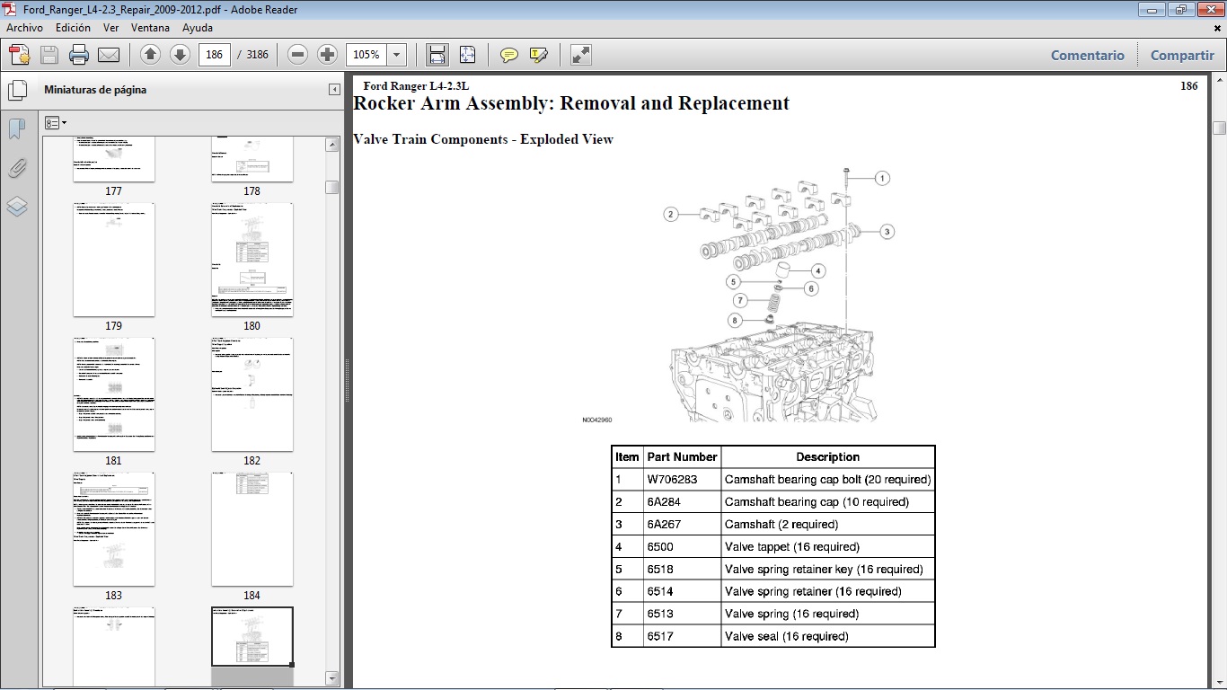Select page 179 thumbnail
Image resolution: width=1227 pixels, height=690 pixels.
point(113,260)
